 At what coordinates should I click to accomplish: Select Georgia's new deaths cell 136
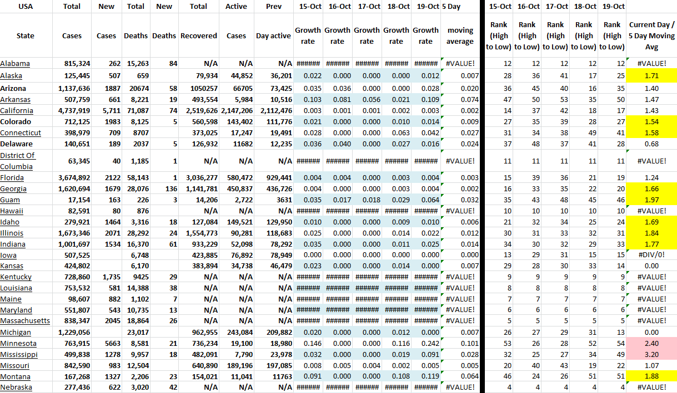pos(164,188)
